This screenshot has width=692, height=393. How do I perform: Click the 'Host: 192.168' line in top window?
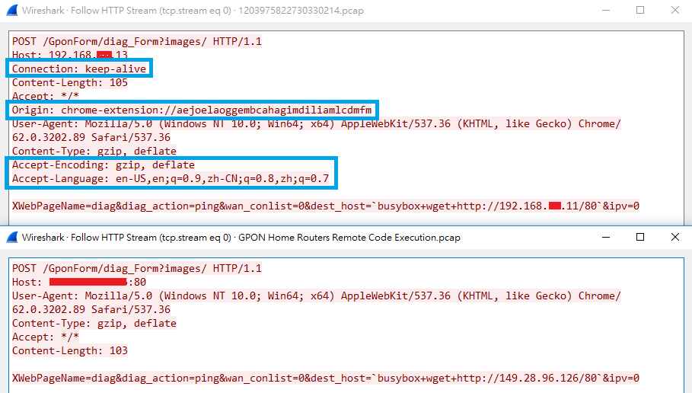[x=70, y=55]
